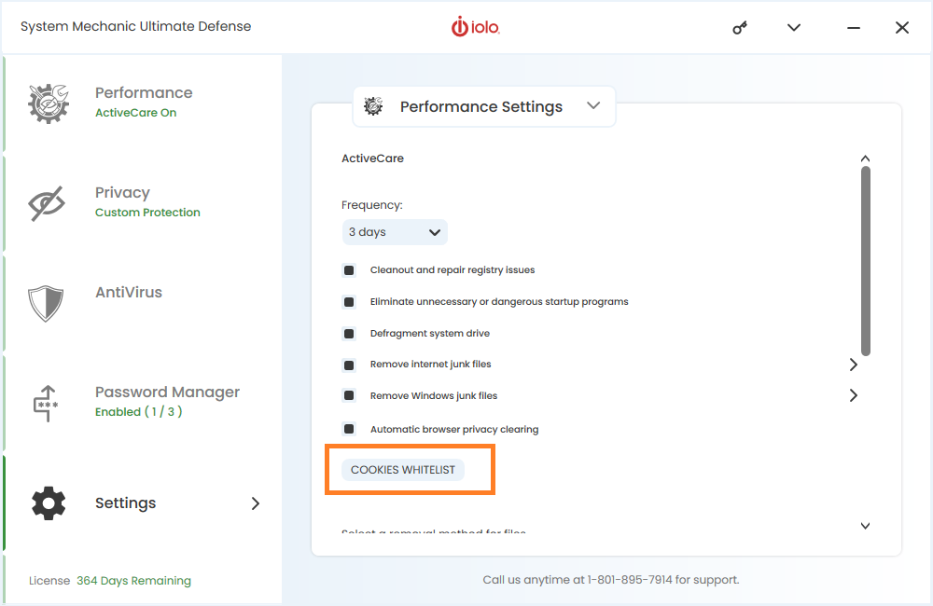Close the System Mechanic window

click(902, 27)
